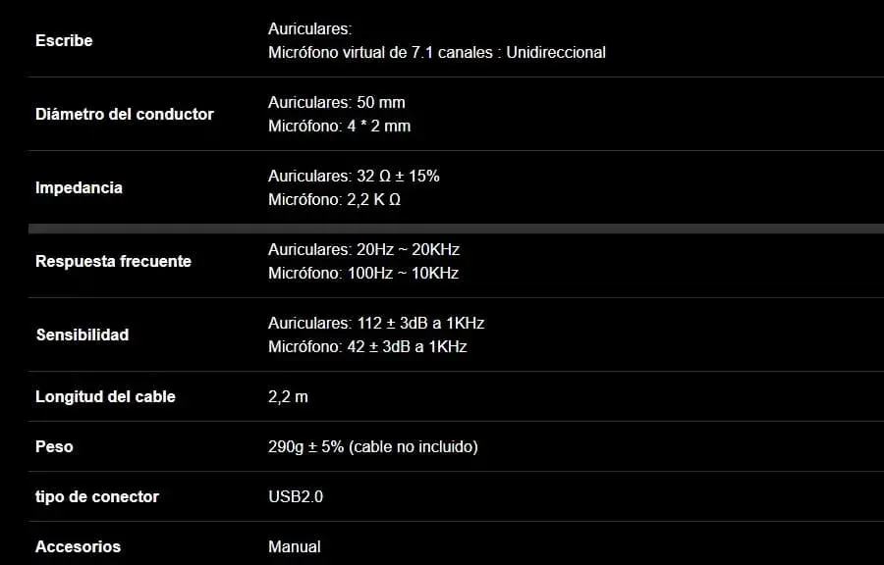The image size is (884, 565).
Task: Select the "Respuesta frecuente" label
Action: (113, 261)
